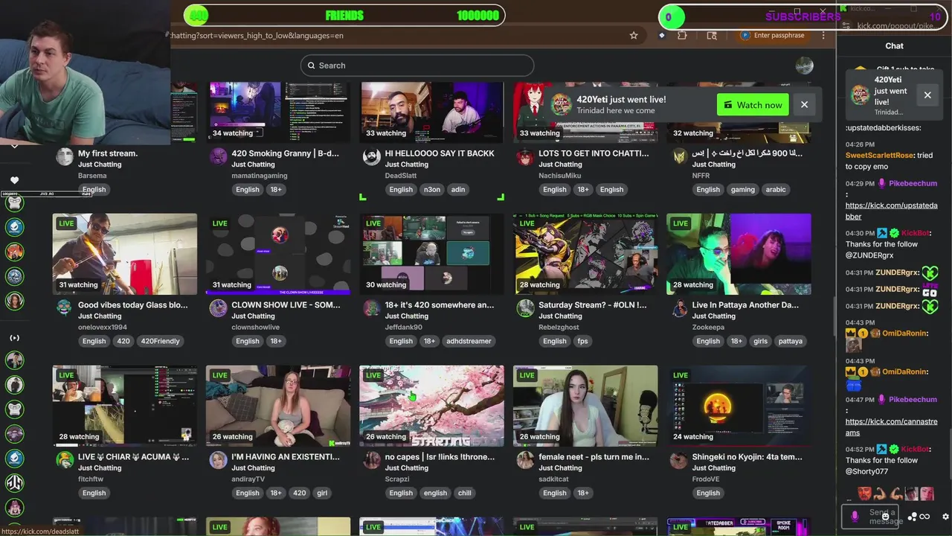Bookmark this page with the star icon
Screen dimensions: 952x536
coord(634,35)
